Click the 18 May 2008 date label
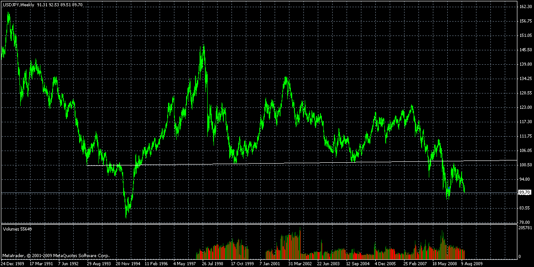The height and width of the screenshot is (267, 534). coord(445,263)
